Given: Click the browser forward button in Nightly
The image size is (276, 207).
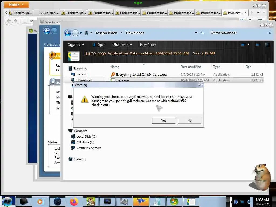Looking at the screenshot, I should 15,21.
